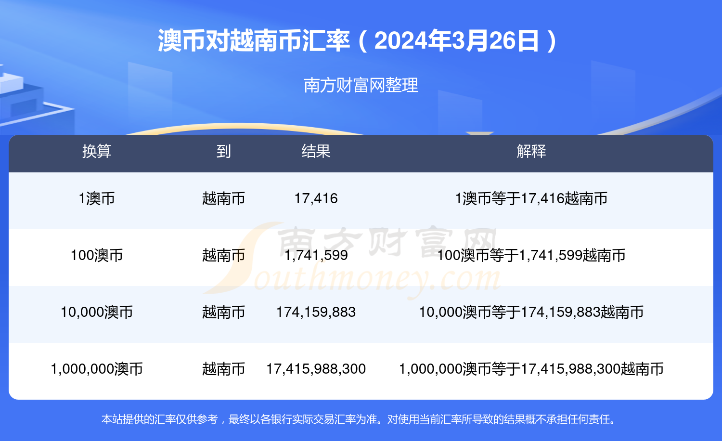Click 越南币 in the 100澳币 row
The image size is (722, 443).
(x=223, y=255)
